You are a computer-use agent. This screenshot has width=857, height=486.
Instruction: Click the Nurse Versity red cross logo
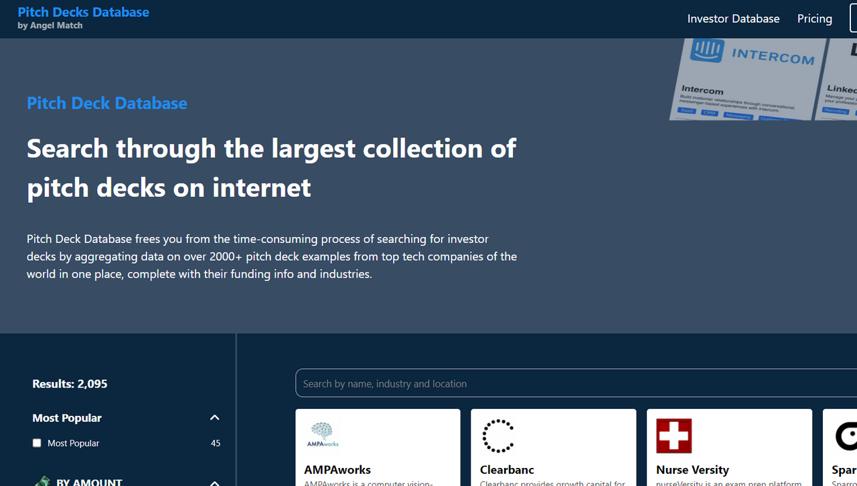[674, 436]
